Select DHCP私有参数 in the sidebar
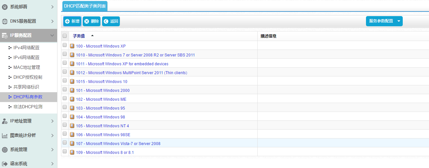 (x=28, y=97)
